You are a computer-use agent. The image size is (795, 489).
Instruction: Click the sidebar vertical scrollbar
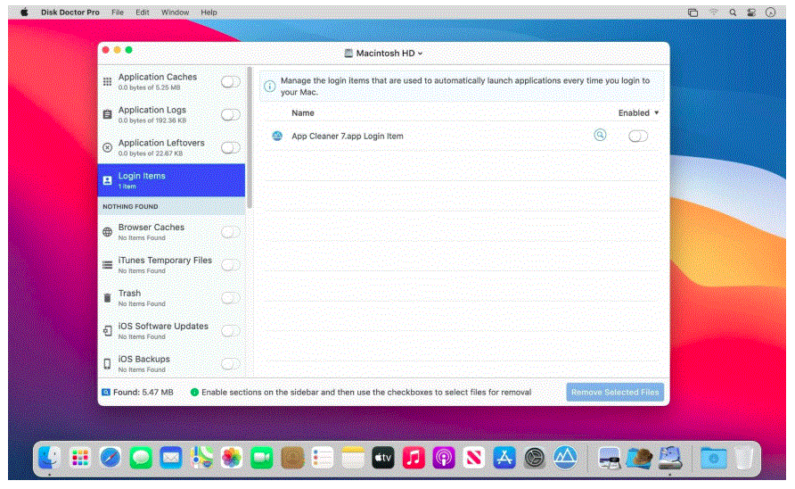(x=249, y=137)
